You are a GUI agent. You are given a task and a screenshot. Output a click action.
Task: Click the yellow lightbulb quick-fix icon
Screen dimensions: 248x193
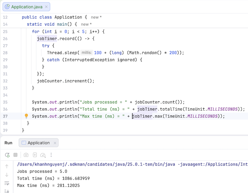26,116
